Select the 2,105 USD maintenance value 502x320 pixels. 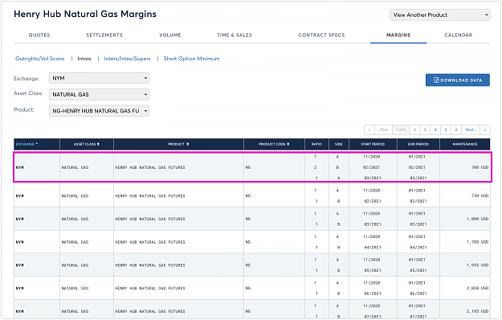477,311
